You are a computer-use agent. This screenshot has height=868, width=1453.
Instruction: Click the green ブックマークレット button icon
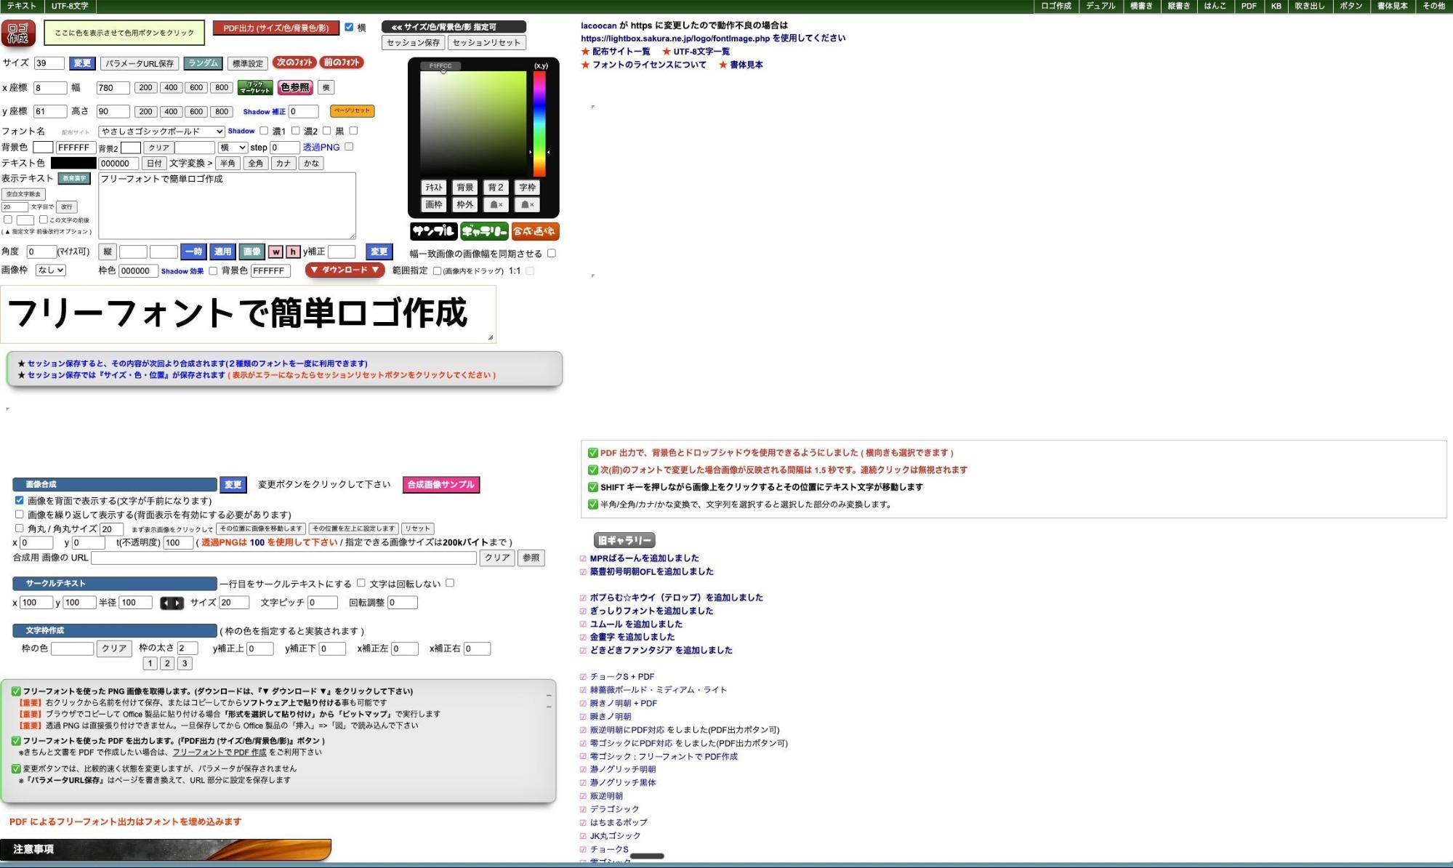click(x=255, y=88)
